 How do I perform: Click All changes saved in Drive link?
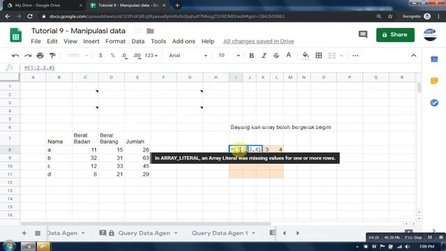(x=259, y=41)
